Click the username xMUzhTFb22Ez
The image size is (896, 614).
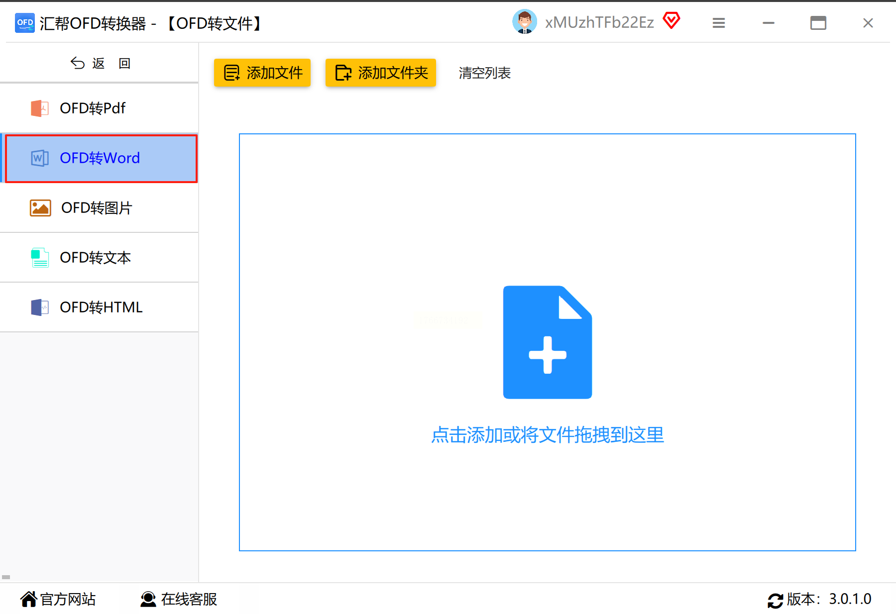tap(599, 22)
